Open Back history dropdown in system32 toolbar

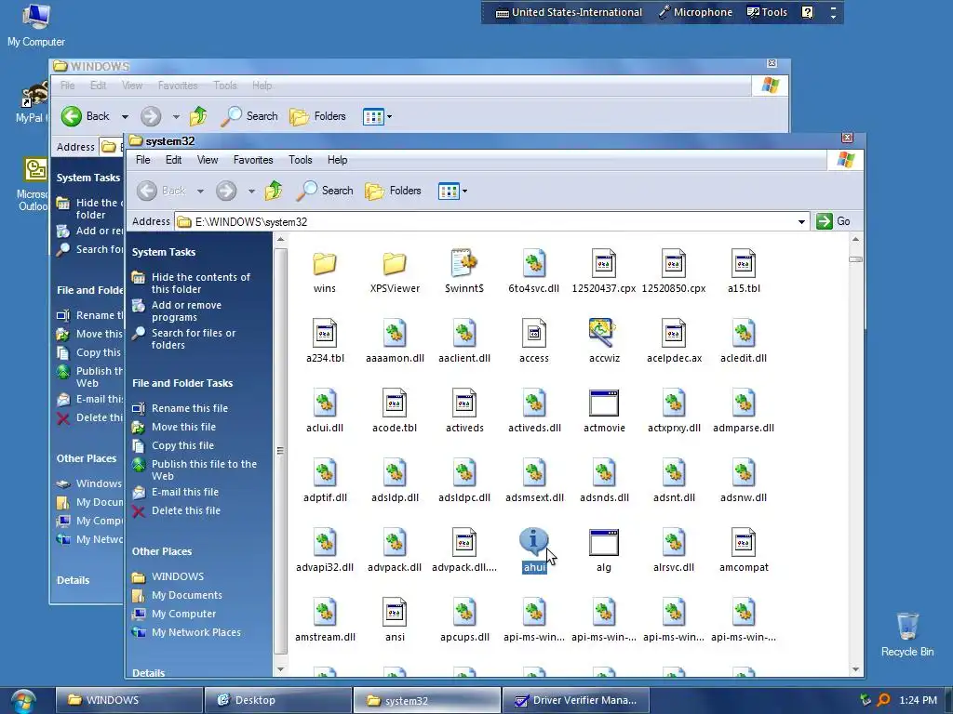point(200,192)
